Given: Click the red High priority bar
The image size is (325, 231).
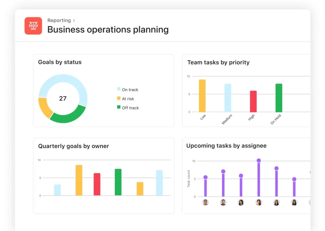Looking at the screenshot, I should (253, 101).
